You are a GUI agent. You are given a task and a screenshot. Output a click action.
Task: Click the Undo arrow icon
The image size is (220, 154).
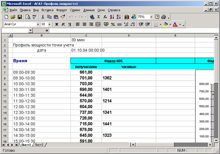tap(71, 17)
